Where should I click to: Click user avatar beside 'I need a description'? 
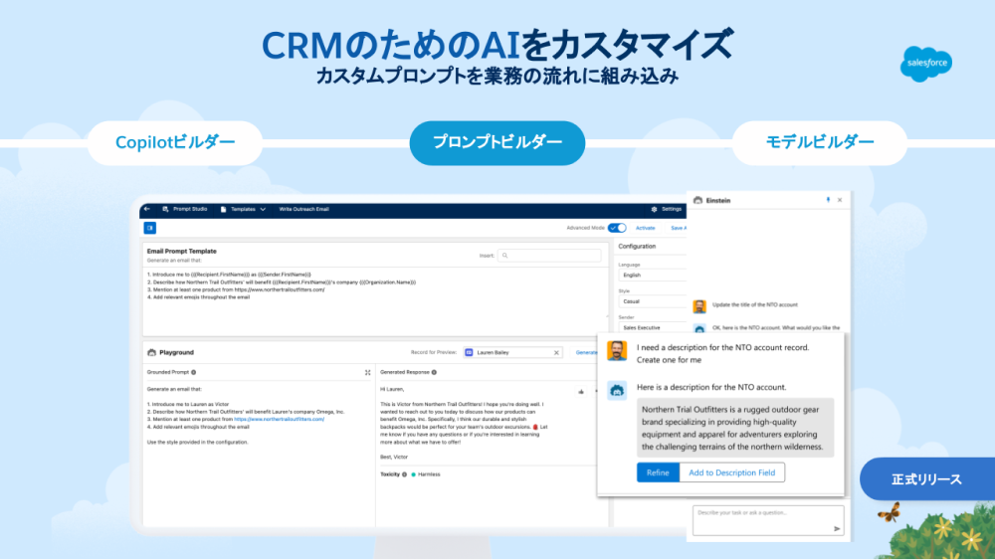[x=617, y=351]
